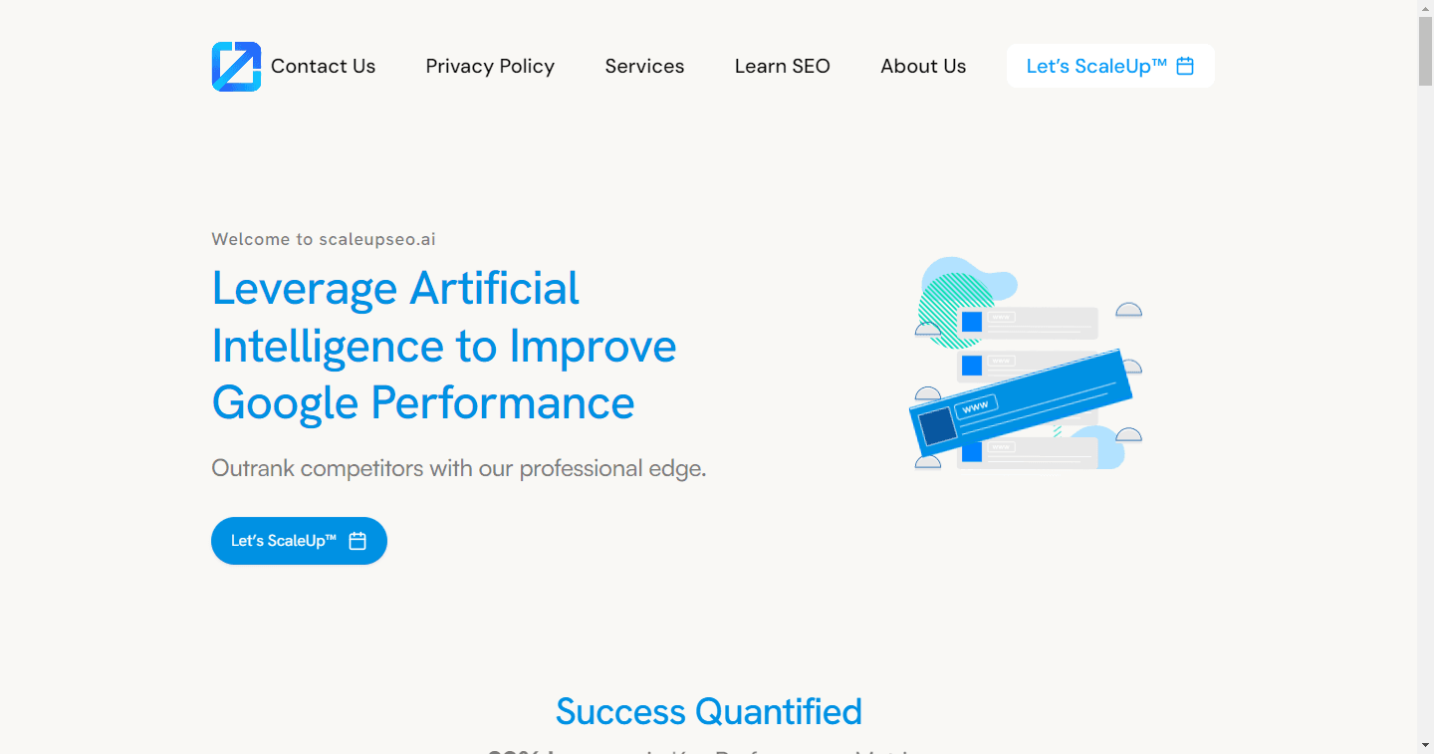
Task: Click the ScaleUp logo icon
Action: [236, 67]
